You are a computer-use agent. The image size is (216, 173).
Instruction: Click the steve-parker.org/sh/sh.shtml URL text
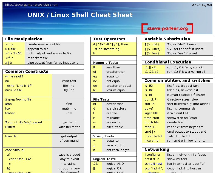(32, 5)
